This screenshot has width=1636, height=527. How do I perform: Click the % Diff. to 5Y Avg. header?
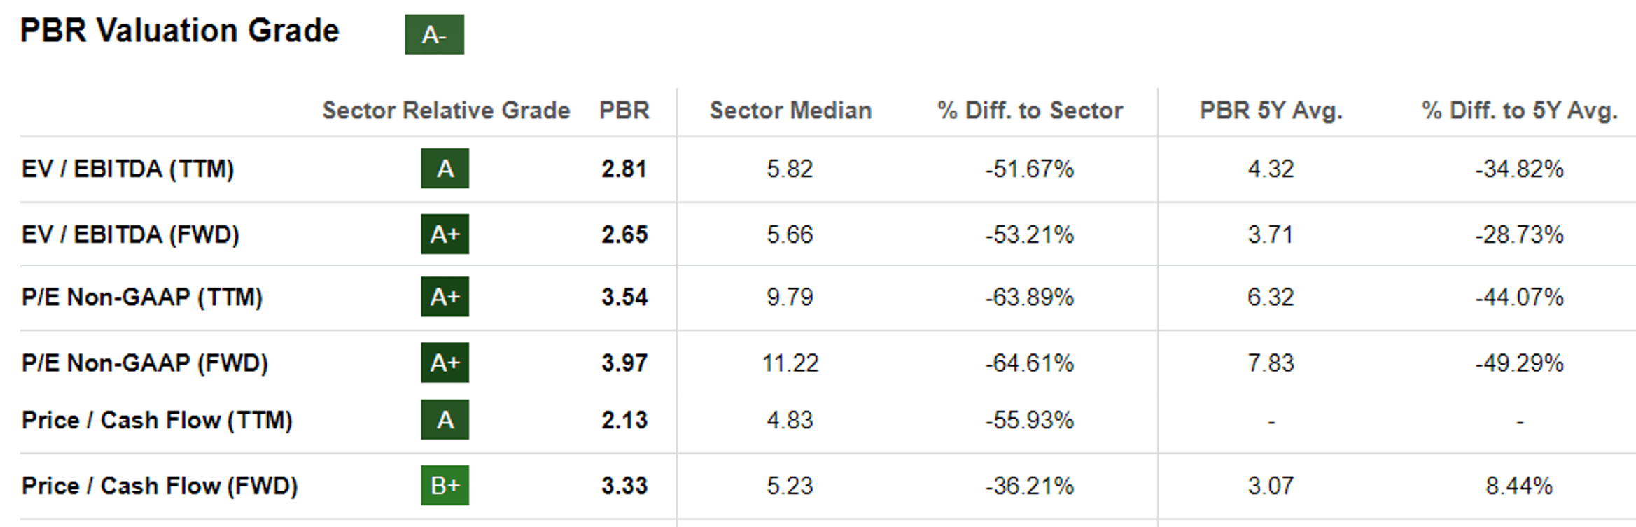pos(1519,111)
